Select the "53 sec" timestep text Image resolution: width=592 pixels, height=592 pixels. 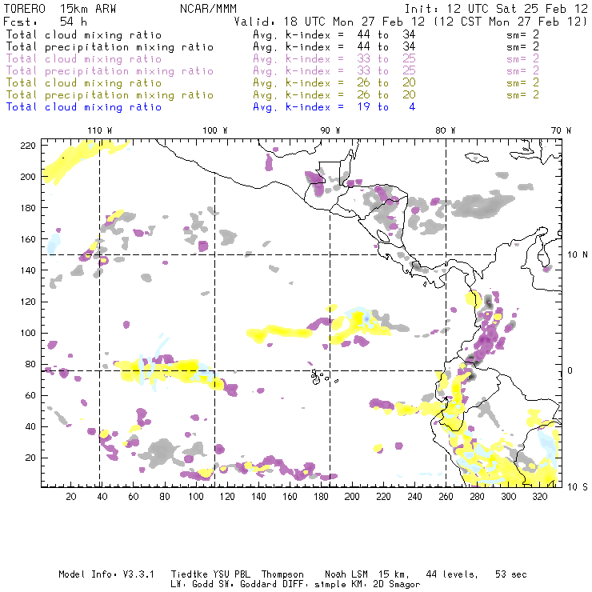point(511,574)
